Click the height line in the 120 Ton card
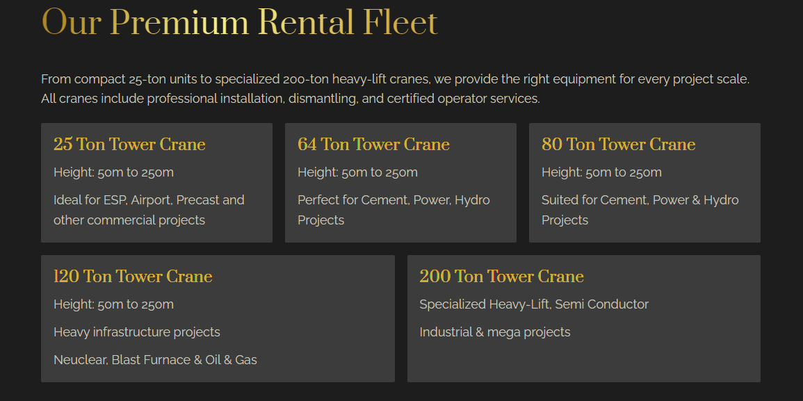Image resolution: width=803 pixels, height=401 pixels. 113,304
